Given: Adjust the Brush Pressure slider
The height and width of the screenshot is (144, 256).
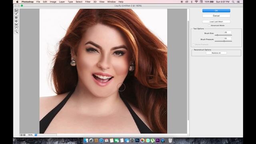Looking at the screenshot, I should coord(223,41).
